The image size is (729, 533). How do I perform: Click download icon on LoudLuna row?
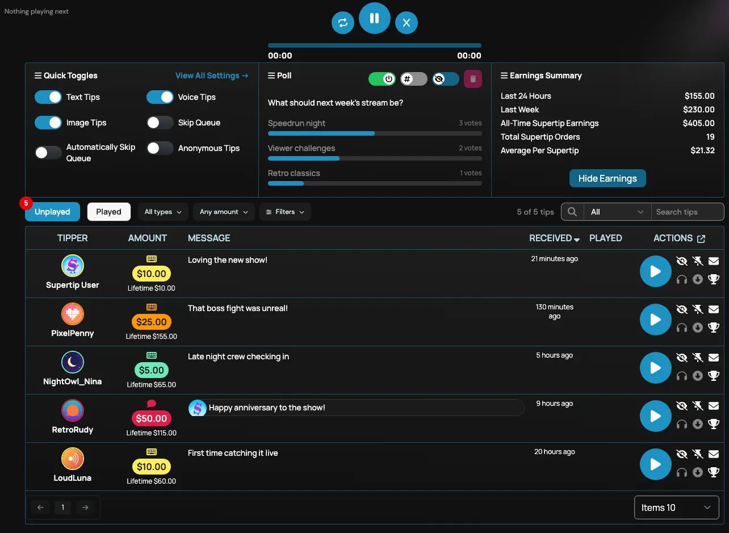[x=698, y=472]
